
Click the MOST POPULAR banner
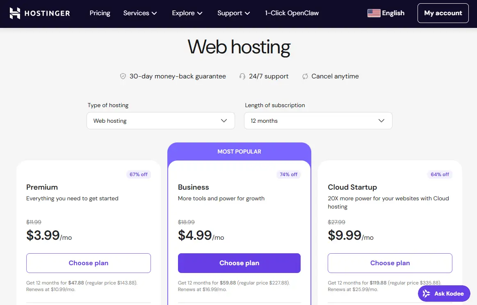(x=239, y=151)
